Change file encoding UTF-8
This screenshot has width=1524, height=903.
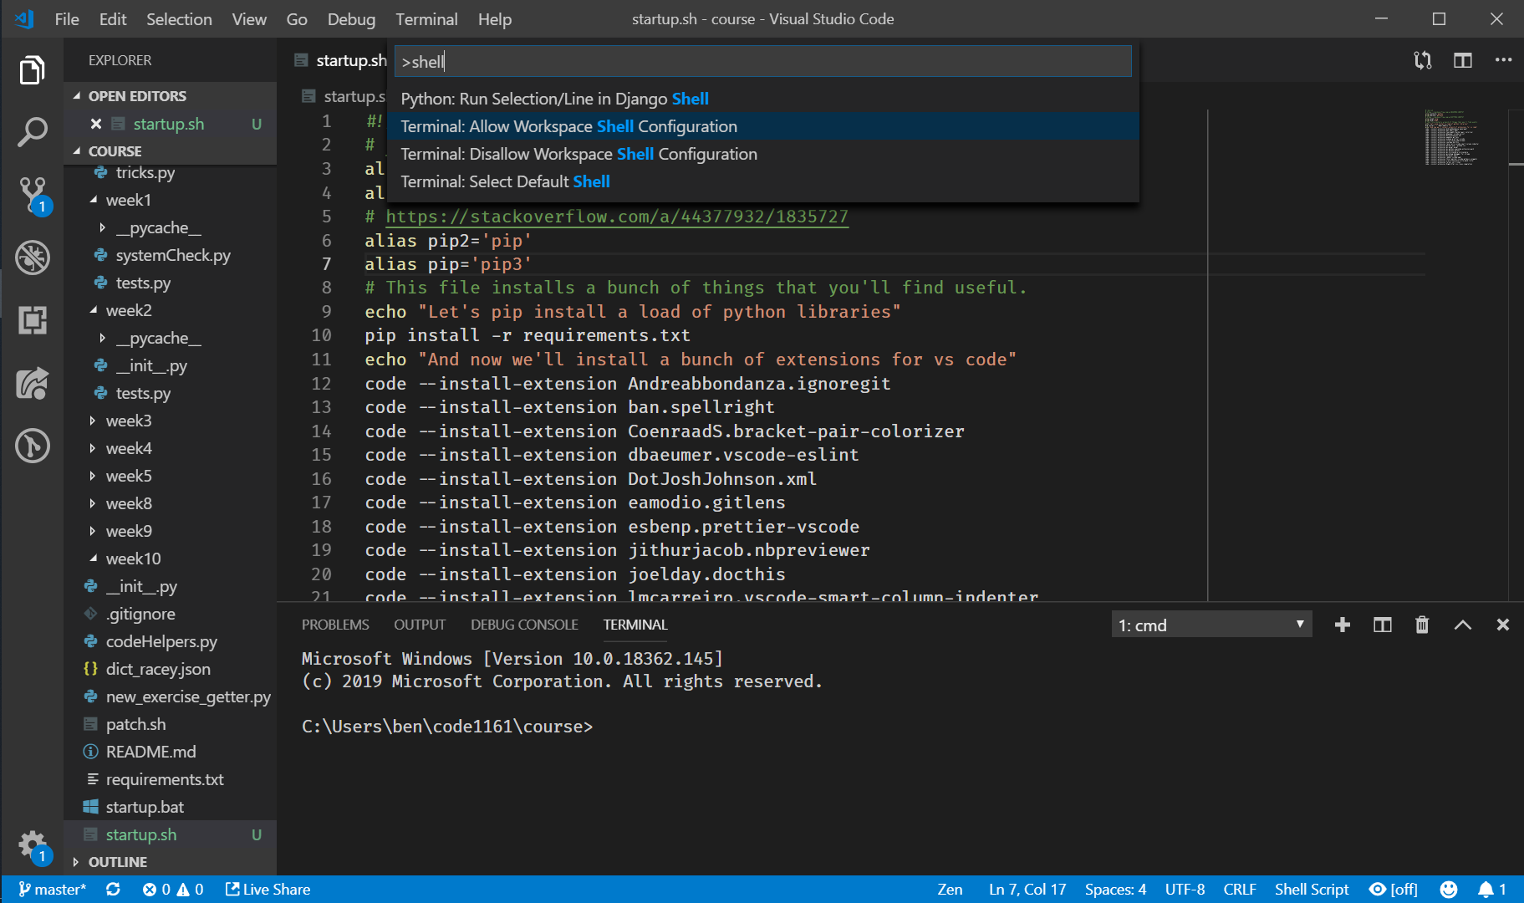[1185, 889]
